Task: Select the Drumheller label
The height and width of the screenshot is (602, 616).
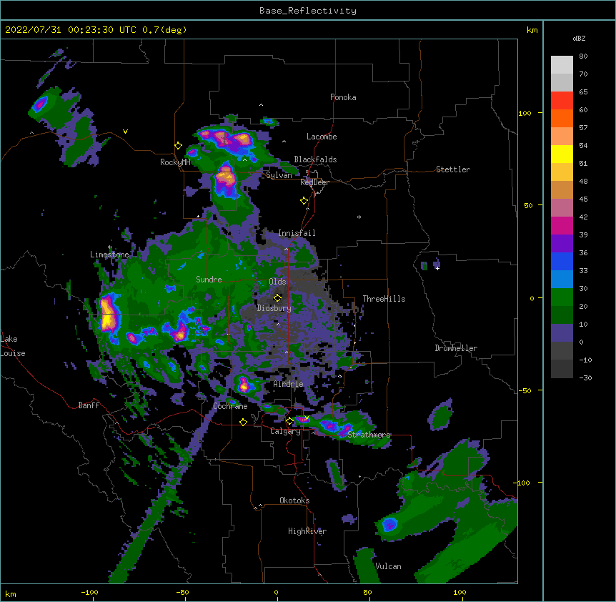Action: point(456,348)
